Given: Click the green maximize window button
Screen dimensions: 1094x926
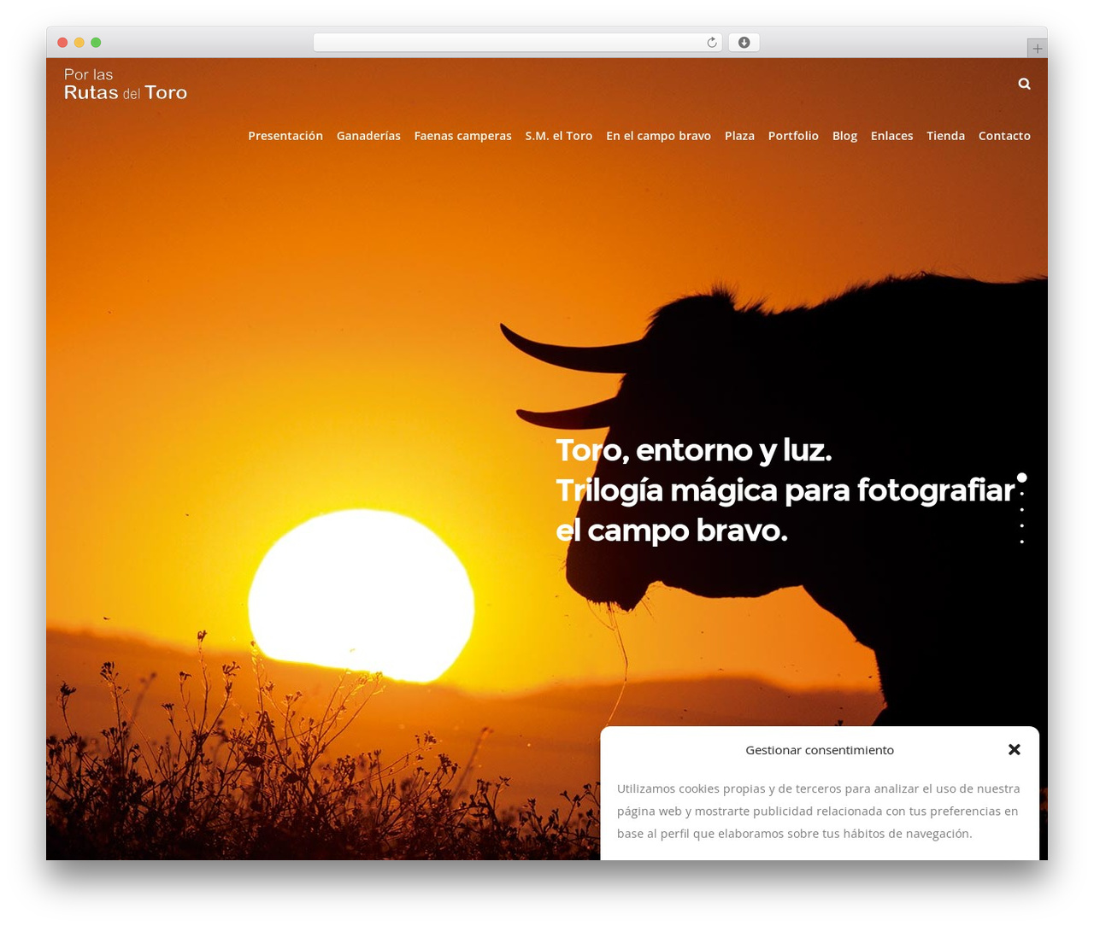Looking at the screenshot, I should pyautogui.click(x=96, y=43).
